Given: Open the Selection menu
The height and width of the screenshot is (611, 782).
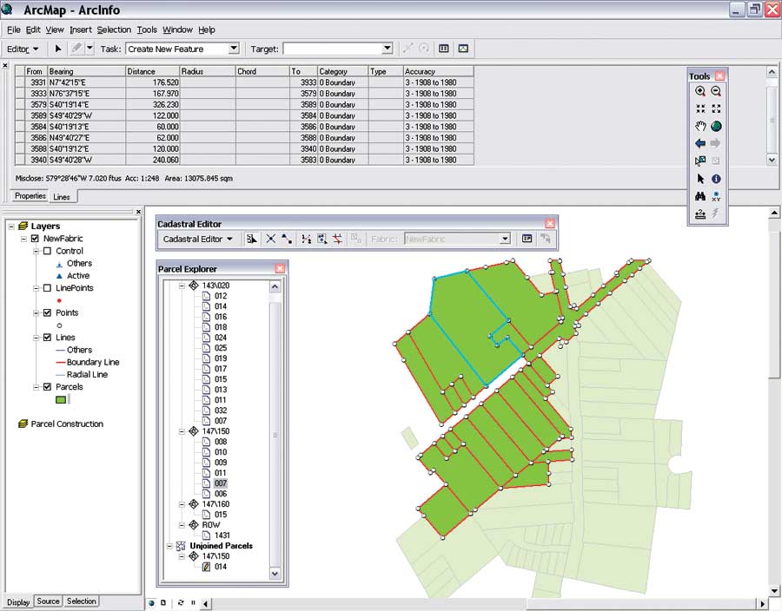Looking at the screenshot, I should [x=113, y=30].
